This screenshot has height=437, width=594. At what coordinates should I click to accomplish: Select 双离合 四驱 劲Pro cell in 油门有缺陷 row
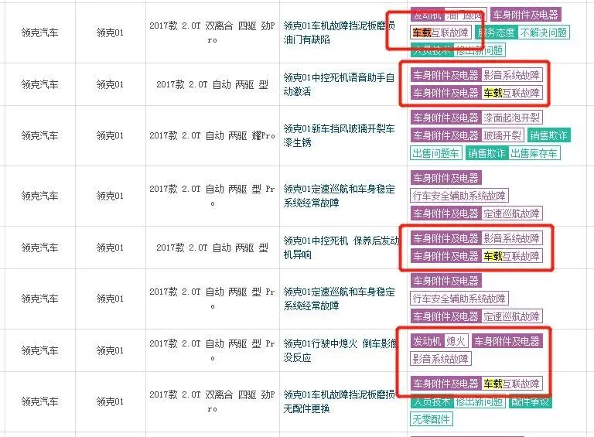212,32
